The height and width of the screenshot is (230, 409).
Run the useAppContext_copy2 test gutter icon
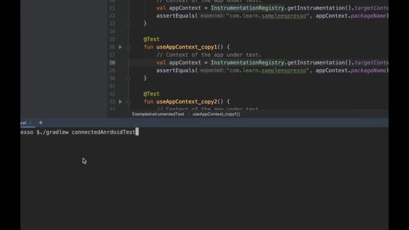point(120,102)
